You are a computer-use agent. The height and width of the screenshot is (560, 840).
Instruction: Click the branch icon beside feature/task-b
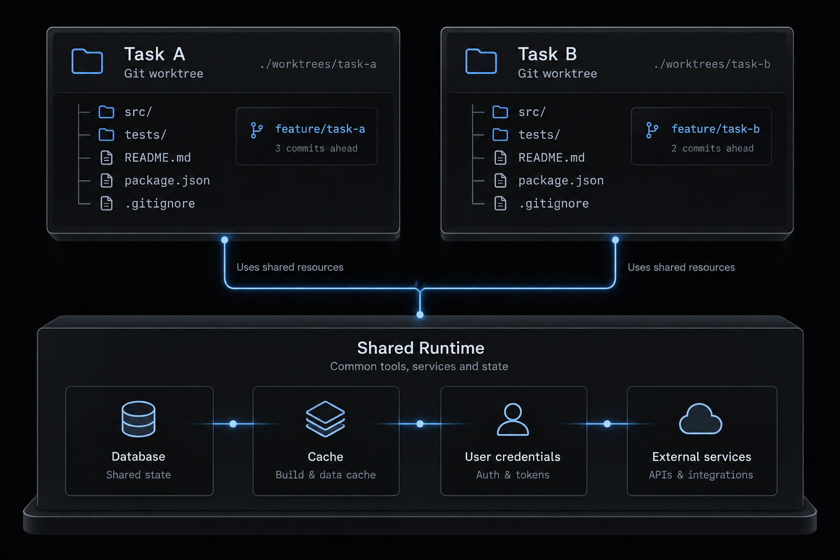(x=652, y=130)
